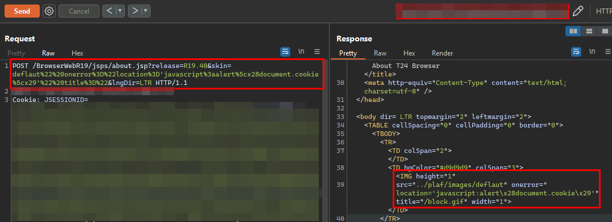The height and width of the screenshot is (222, 612).
Task: Click the Request panel title
Action: [x=20, y=39]
